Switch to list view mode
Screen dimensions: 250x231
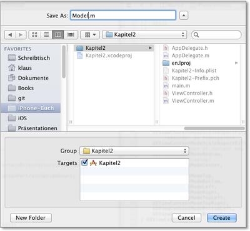coord(46,35)
